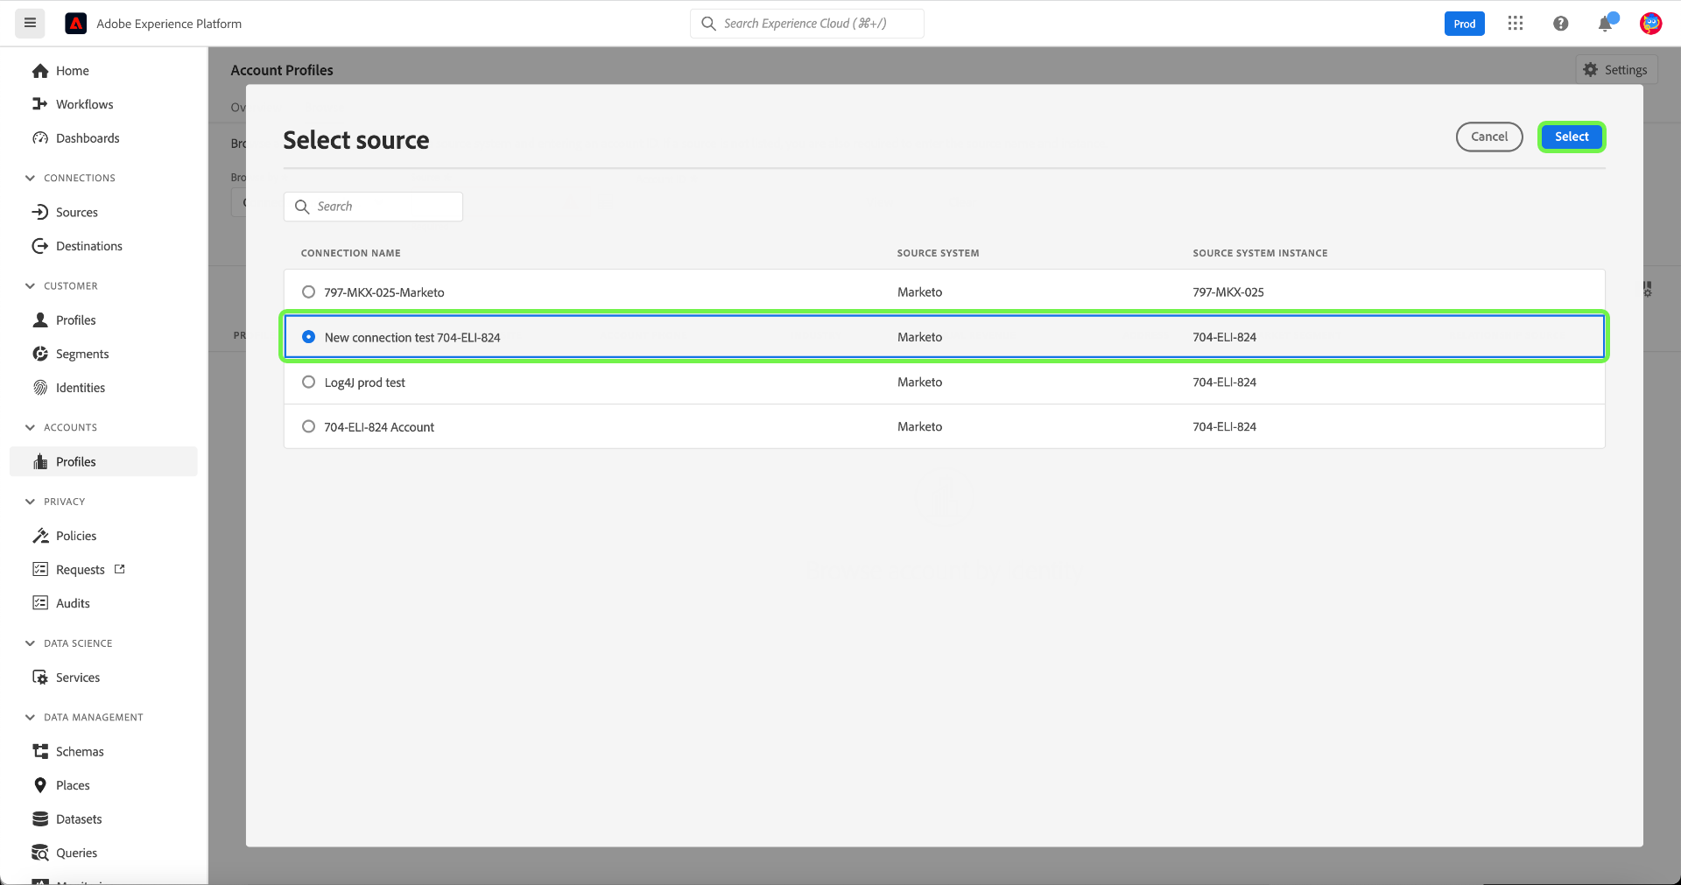Click the Places pin icon
The width and height of the screenshot is (1681, 885).
tap(40, 785)
